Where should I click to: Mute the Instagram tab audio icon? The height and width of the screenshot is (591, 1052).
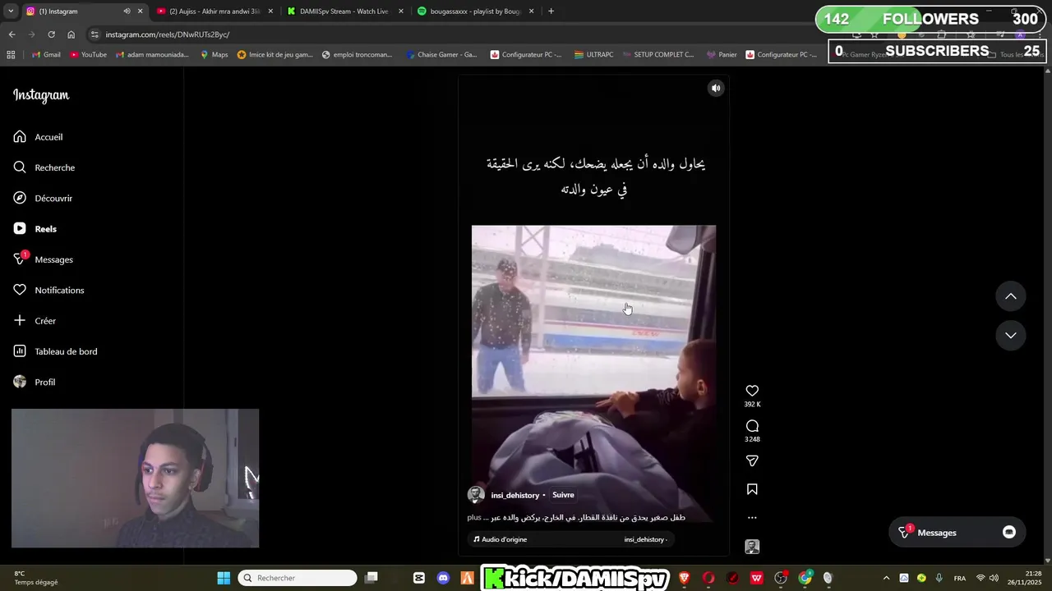click(x=127, y=11)
